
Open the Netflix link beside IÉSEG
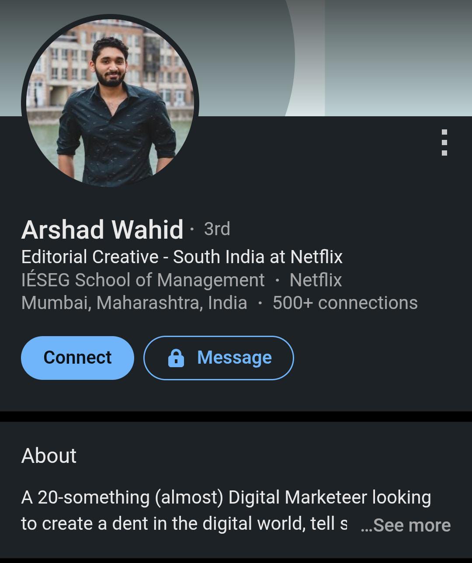tap(316, 280)
